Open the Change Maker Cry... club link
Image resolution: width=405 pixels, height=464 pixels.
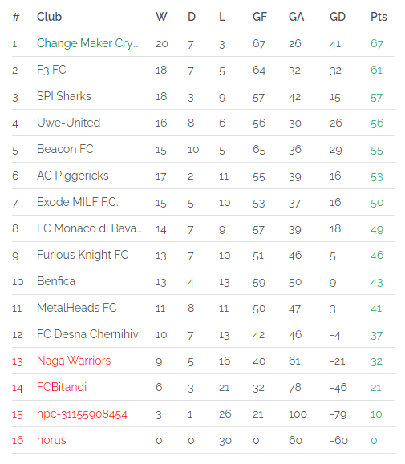coord(87,43)
